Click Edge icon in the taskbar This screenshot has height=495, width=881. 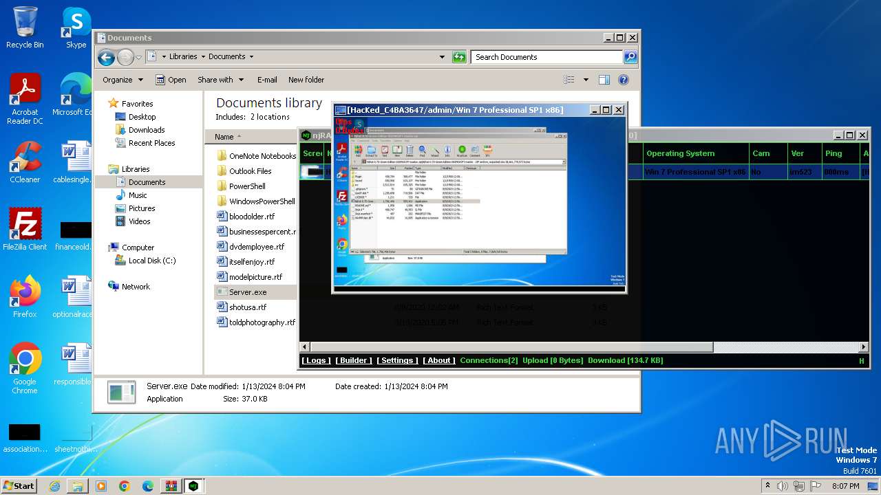[148, 486]
